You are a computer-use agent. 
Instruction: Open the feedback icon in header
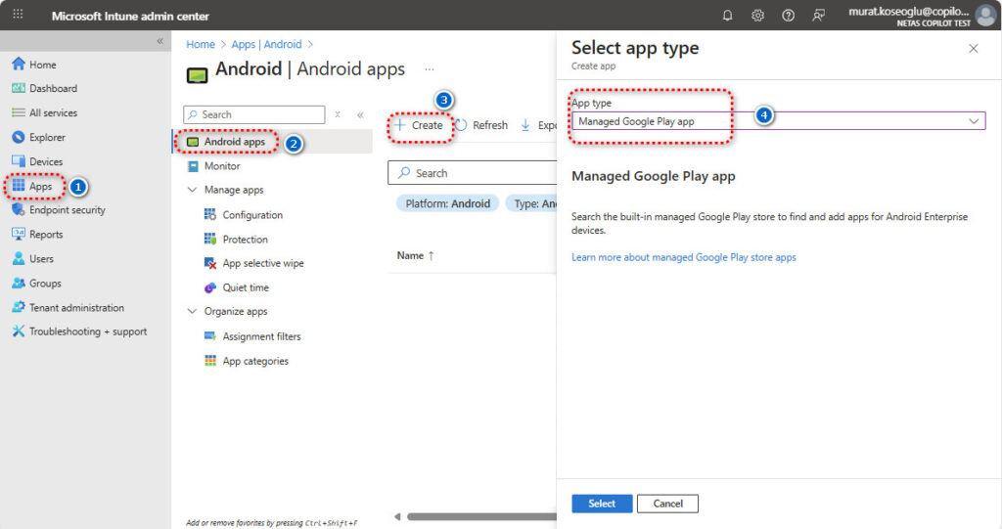click(x=818, y=16)
